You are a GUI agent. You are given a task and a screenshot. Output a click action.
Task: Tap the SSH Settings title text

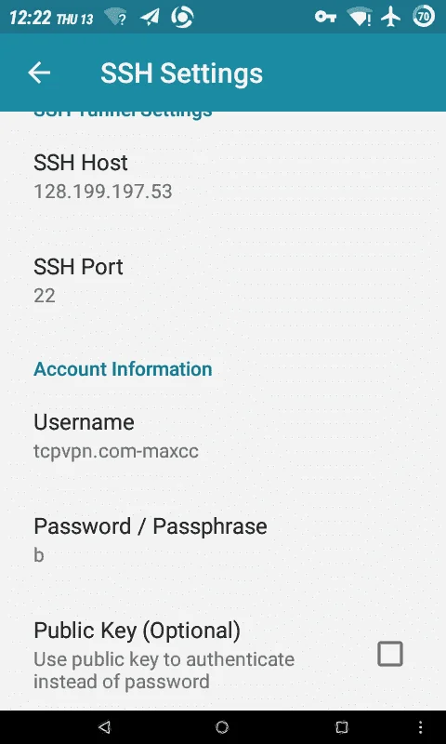coord(181,73)
